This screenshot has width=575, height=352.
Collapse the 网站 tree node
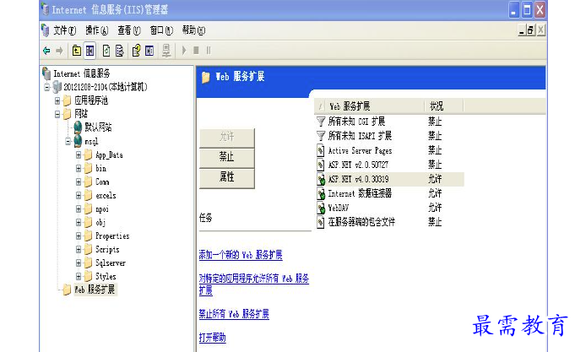[x=57, y=114]
